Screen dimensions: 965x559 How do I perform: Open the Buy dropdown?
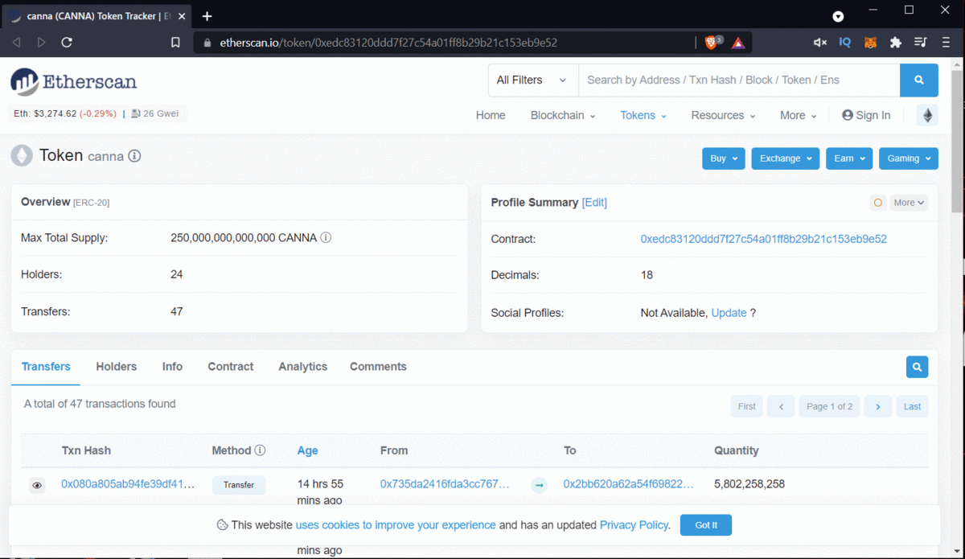pos(724,158)
